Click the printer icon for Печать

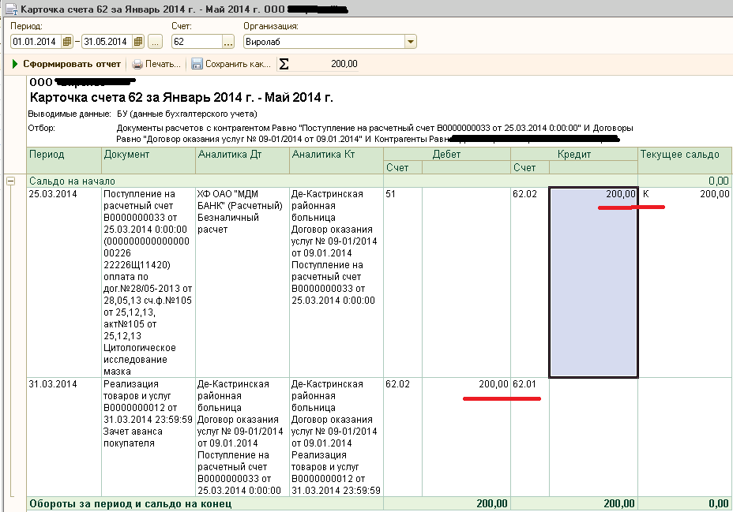coord(137,64)
